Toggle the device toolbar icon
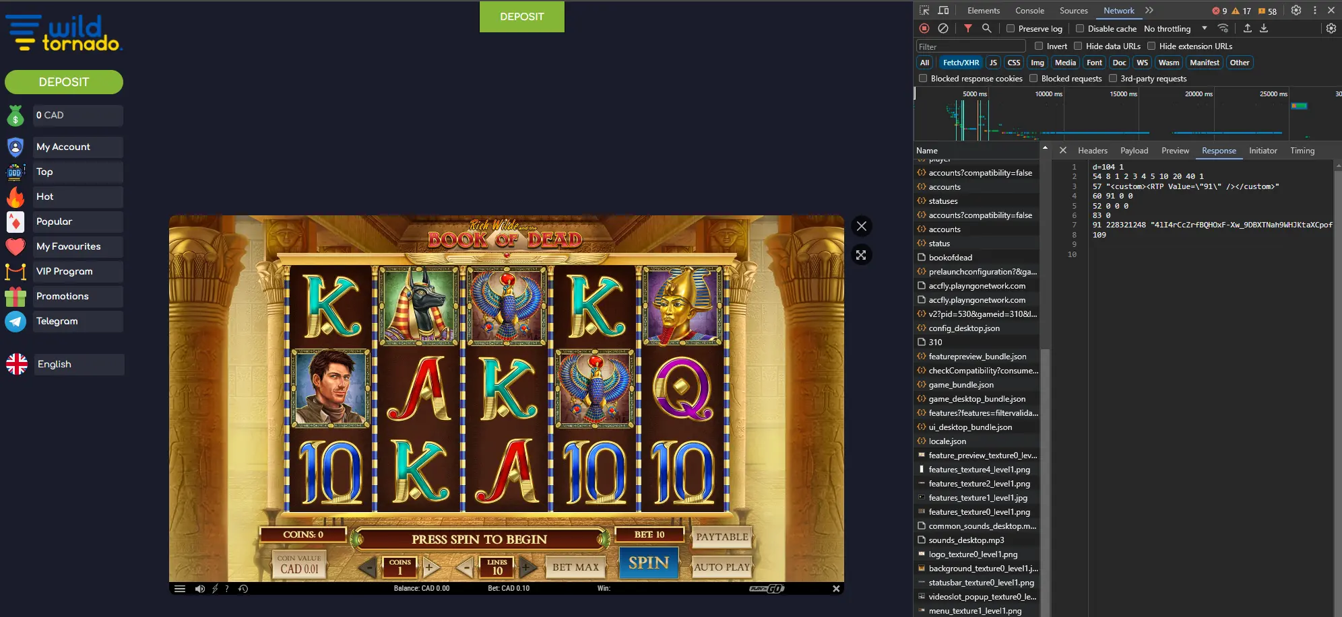The width and height of the screenshot is (1342, 617). pyautogui.click(x=943, y=10)
